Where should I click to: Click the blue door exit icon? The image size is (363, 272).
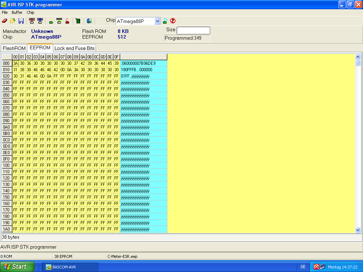(89, 21)
